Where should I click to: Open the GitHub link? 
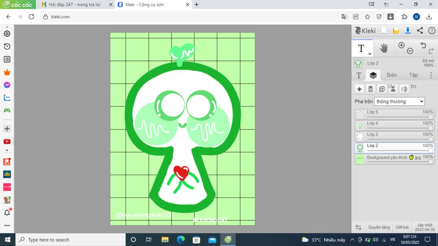tap(402, 227)
